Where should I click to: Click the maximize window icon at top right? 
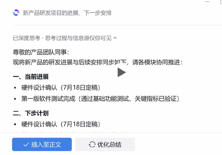(221, 2)
